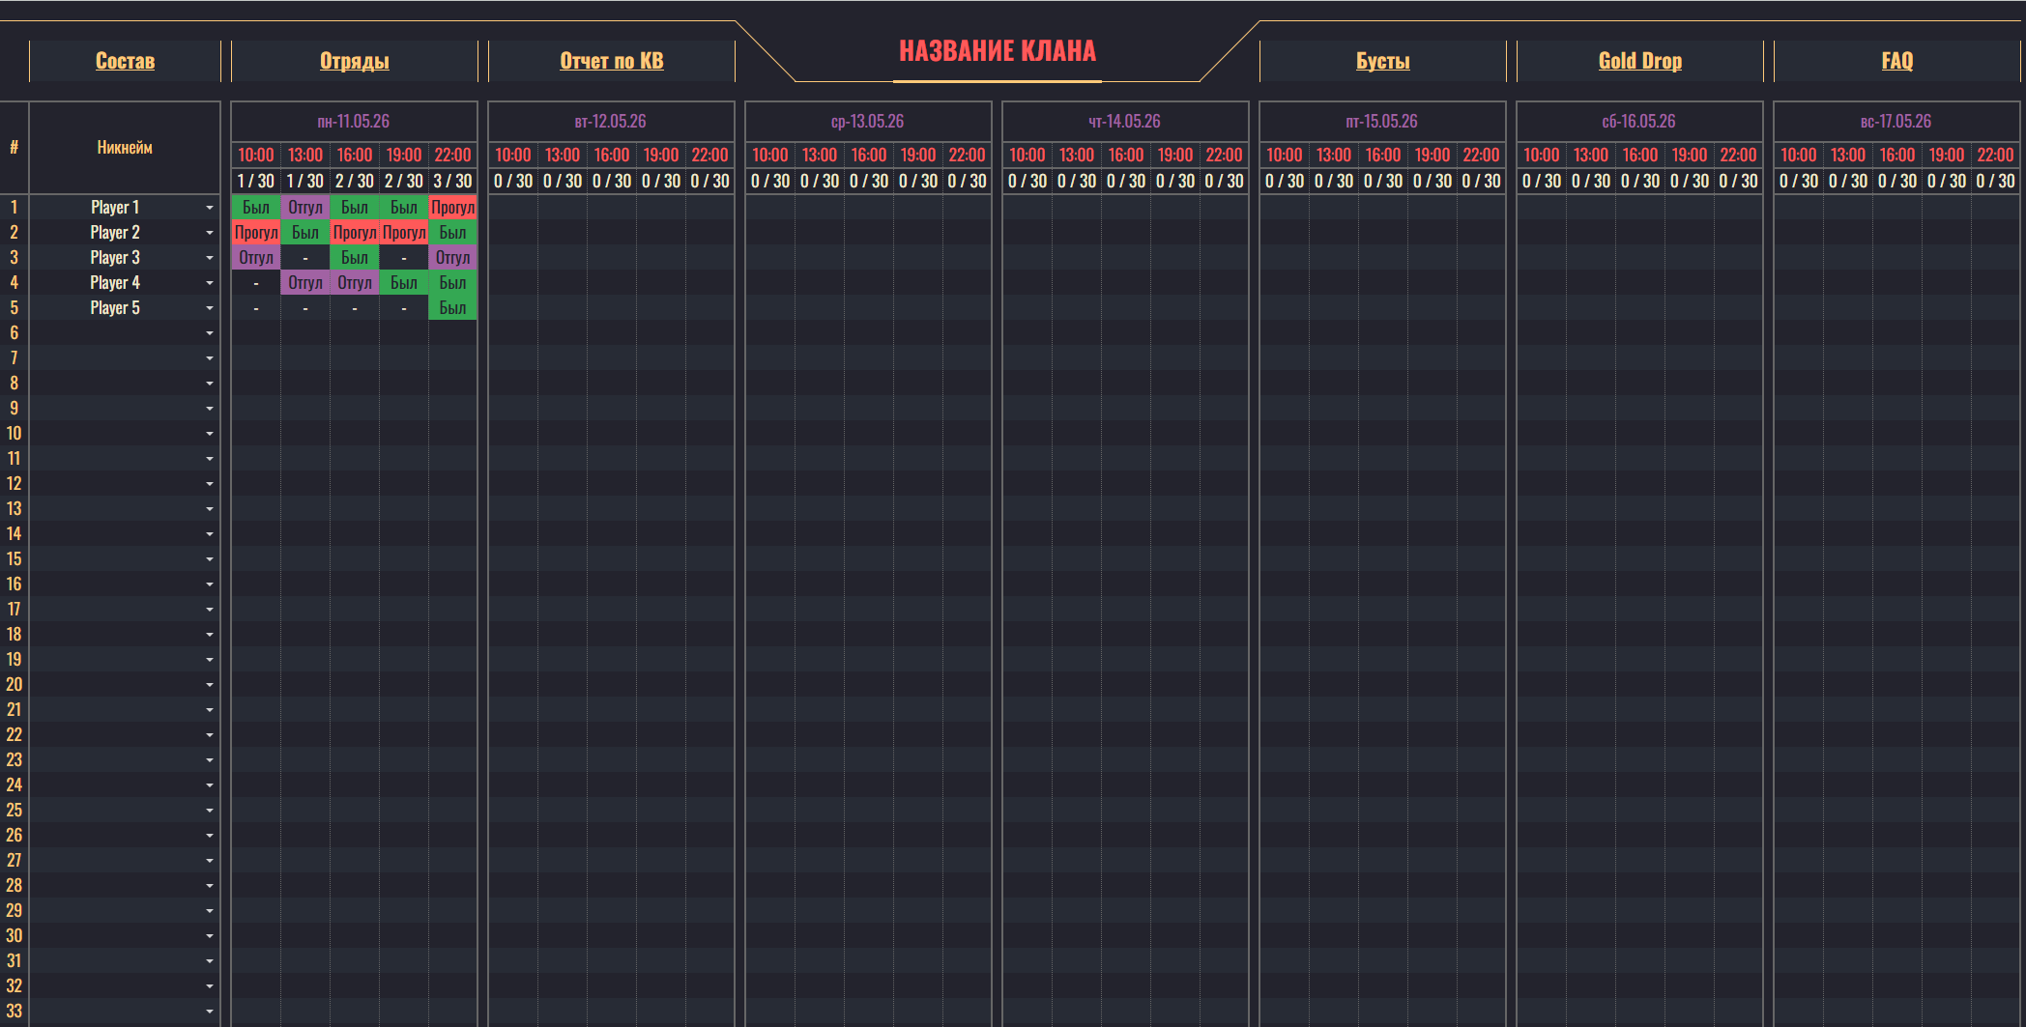Open the Player 4 nickname dropdown
The image size is (2026, 1027).
coord(210,283)
